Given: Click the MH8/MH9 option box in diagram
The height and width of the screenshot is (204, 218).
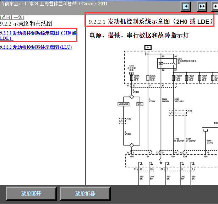Looking at the screenshot, I should click(124, 104).
